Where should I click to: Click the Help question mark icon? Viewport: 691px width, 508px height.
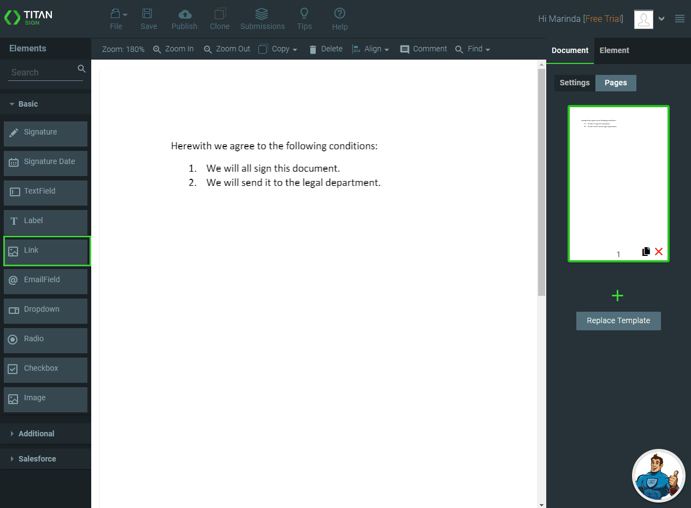[x=339, y=14]
